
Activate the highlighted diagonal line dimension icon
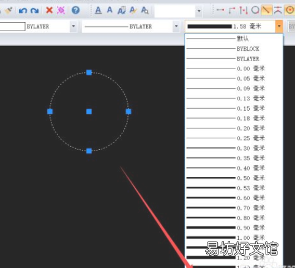pos(266,10)
